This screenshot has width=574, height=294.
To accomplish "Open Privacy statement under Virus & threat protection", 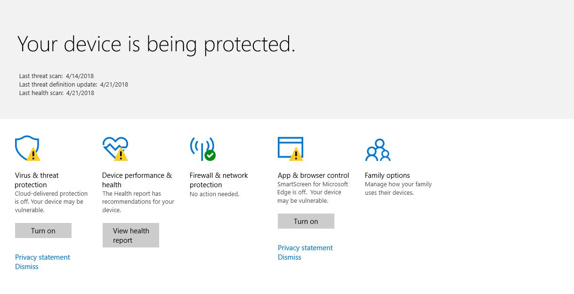I will tap(42, 257).
